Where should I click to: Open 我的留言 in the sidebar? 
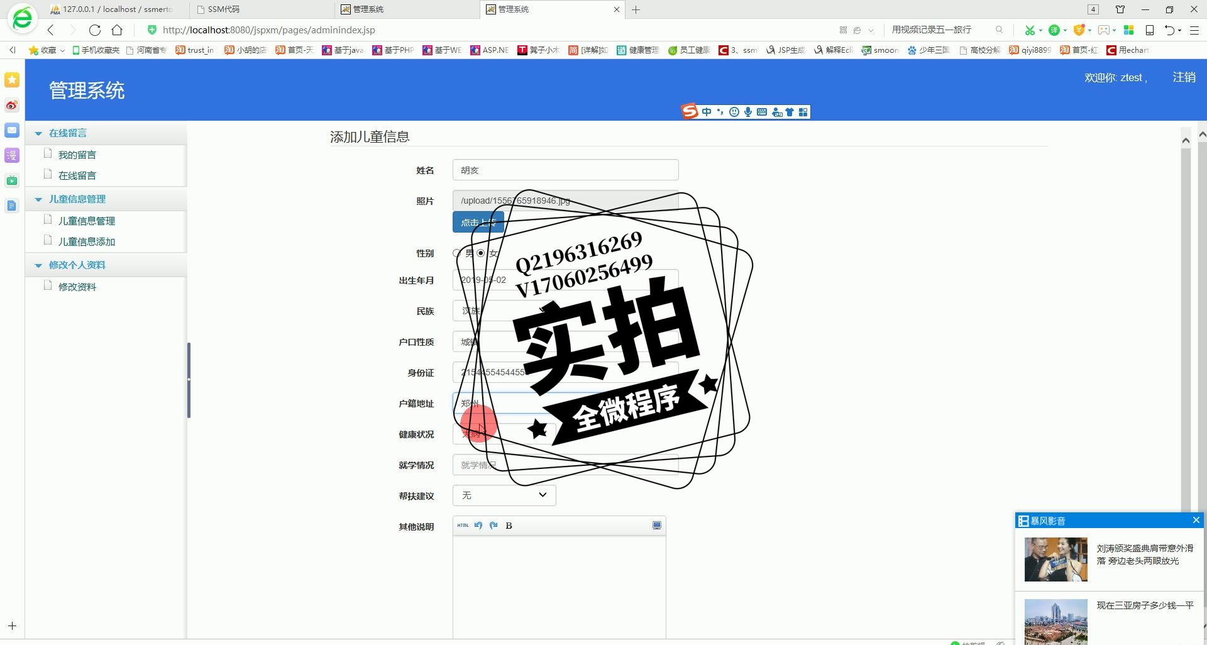pyautogui.click(x=77, y=155)
